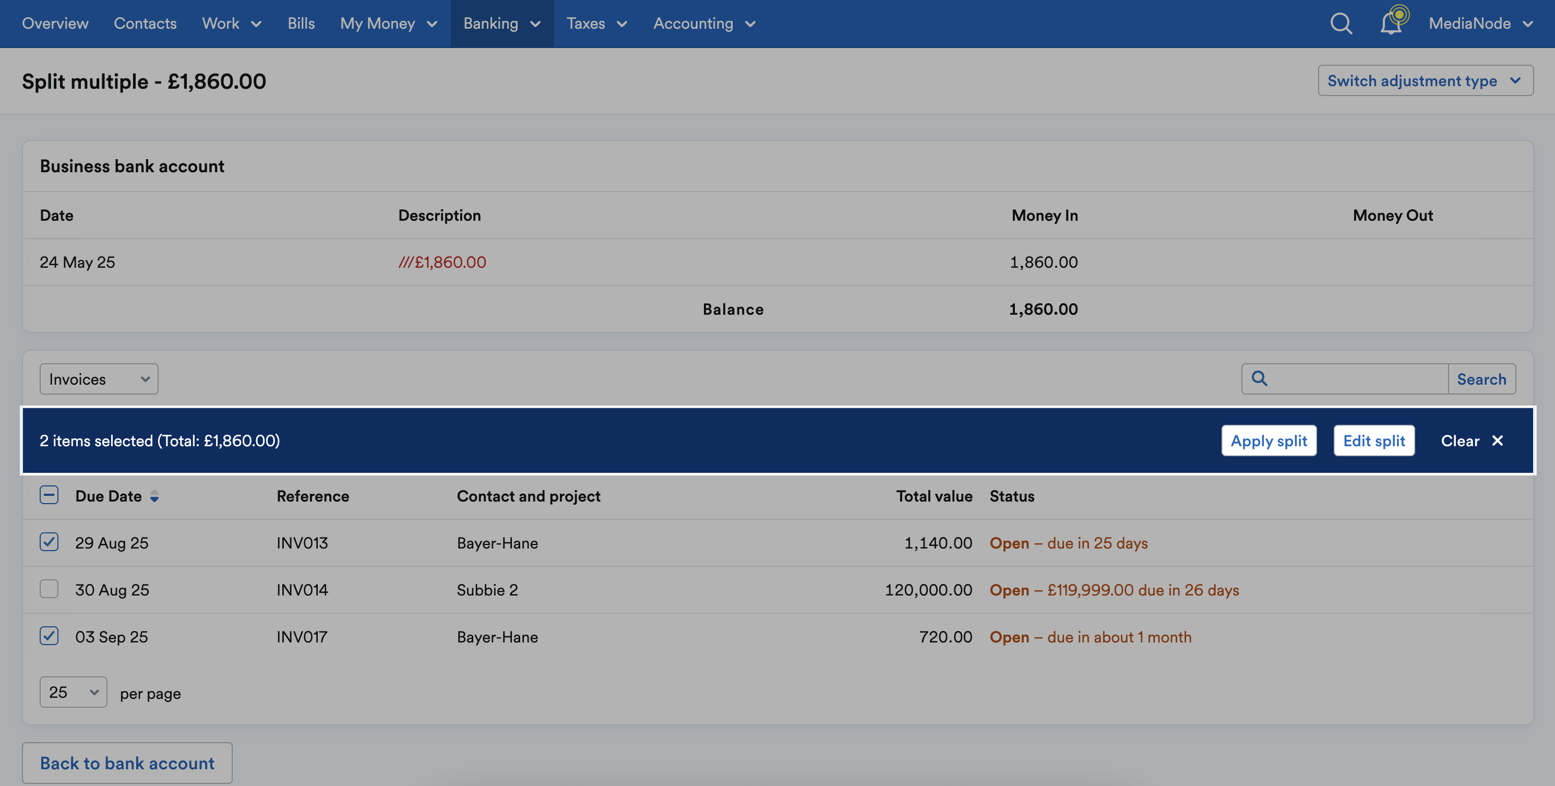
Task: Go to Overview tab
Action: (55, 23)
